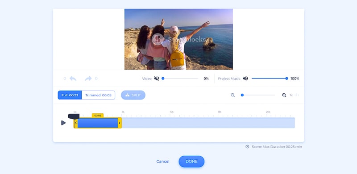Screen dimensions: 357x174
Task: Select the Full: 00:23 tab
Action: point(70,95)
